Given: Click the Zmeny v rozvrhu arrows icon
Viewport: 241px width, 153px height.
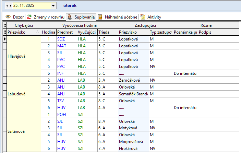Looking at the screenshot, I should pyautogui.click(x=29, y=17).
